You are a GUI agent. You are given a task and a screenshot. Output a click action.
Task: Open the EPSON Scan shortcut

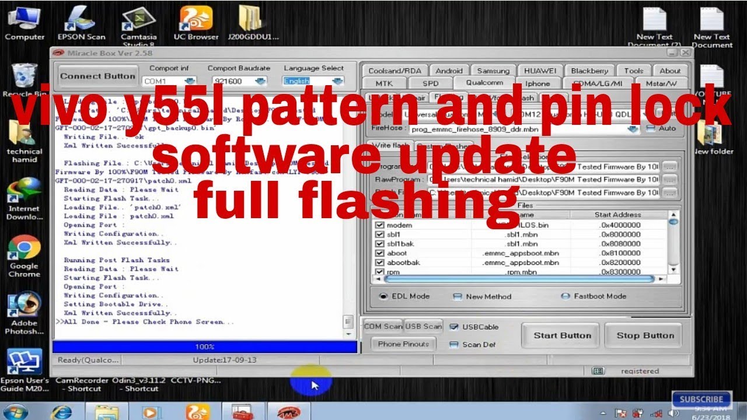(x=81, y=23)
